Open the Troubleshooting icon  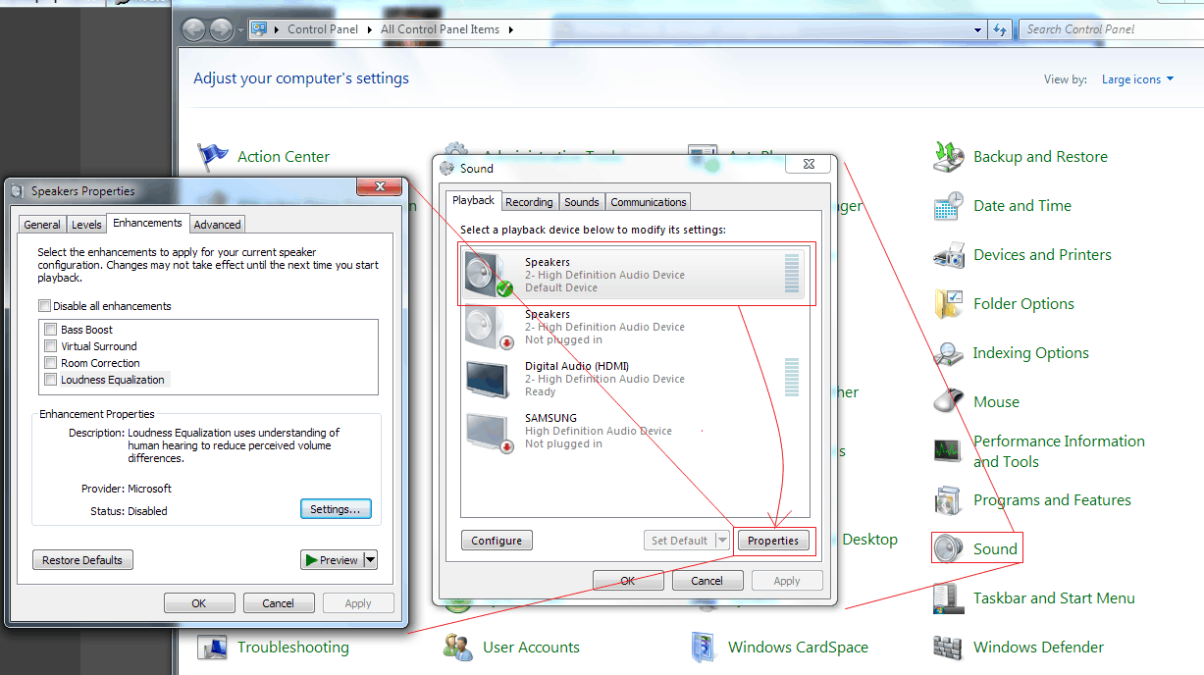coord(213,648)
